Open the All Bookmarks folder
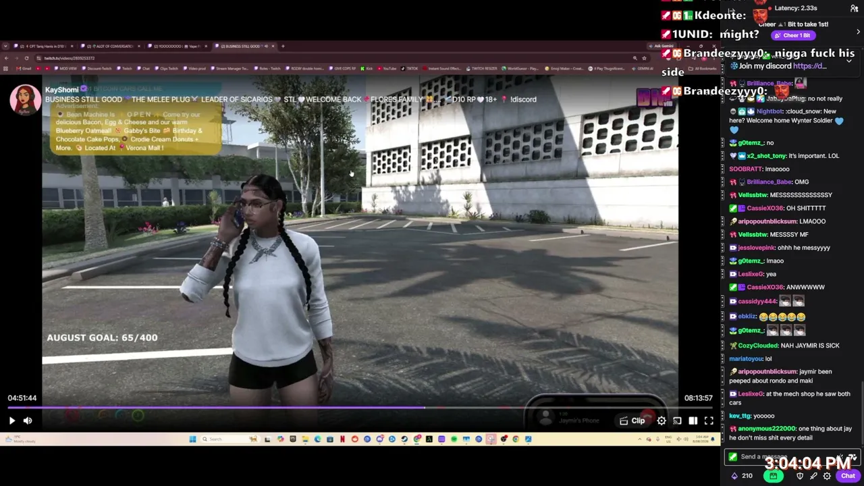Screen dimensions: 864x486 tap(703, 68)
